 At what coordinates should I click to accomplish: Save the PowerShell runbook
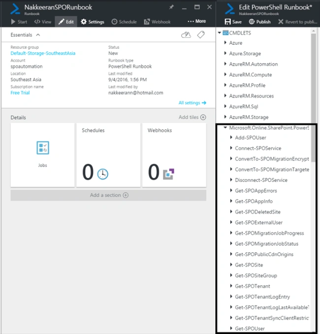point(233,22)
